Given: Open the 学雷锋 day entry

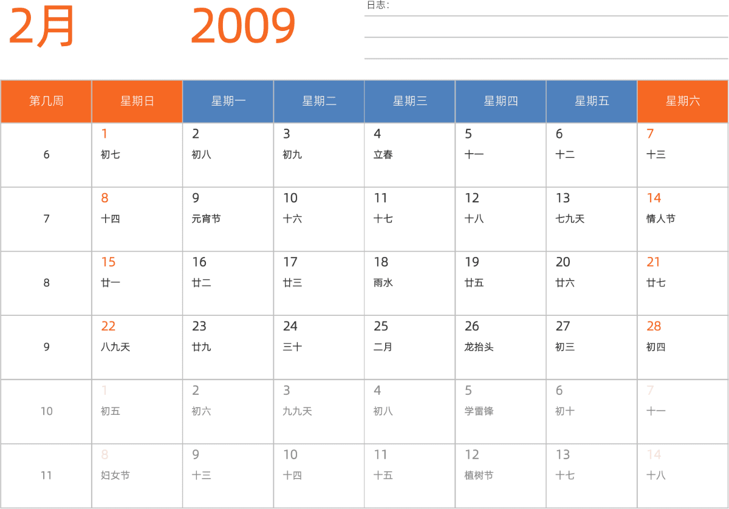Looking at the screenshot, I should click(x=479, y=412).
